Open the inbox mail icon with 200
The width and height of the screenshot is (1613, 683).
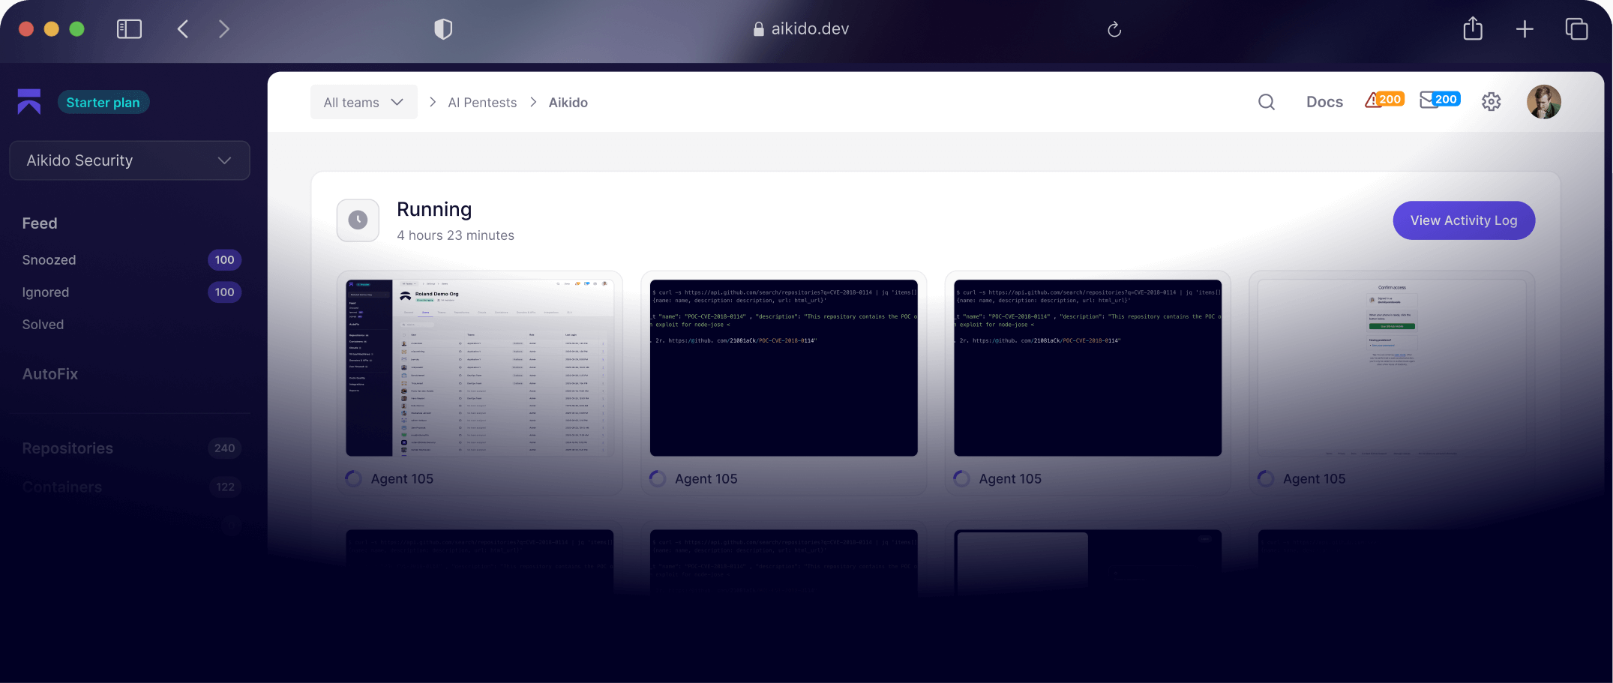[x=1440, y=100]
